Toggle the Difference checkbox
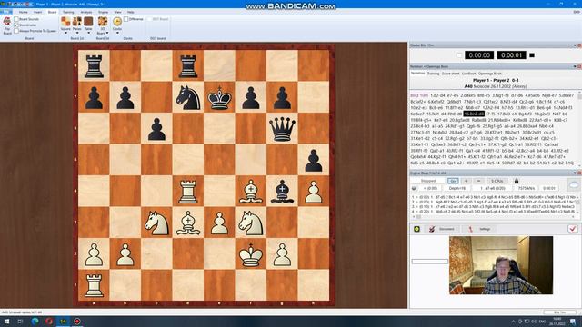The height and width of the screenshot is (327, 582). point(126,19)
